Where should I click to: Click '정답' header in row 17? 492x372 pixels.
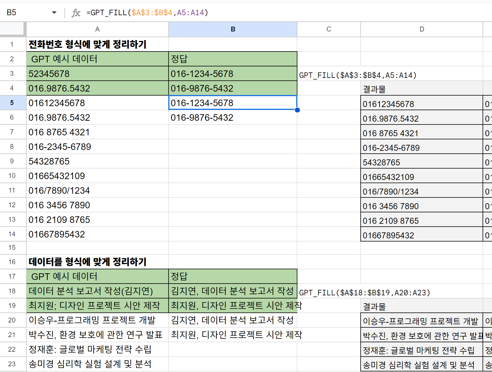pos(233,276)
